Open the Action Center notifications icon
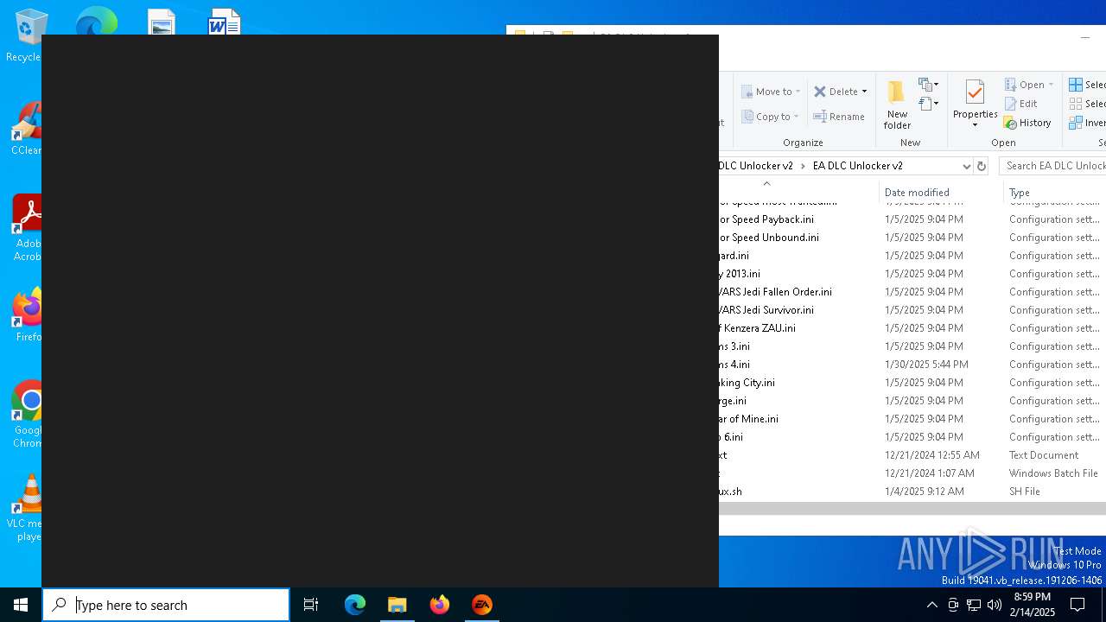This screenshot has height=622, width=1106. click(1077, 605)
